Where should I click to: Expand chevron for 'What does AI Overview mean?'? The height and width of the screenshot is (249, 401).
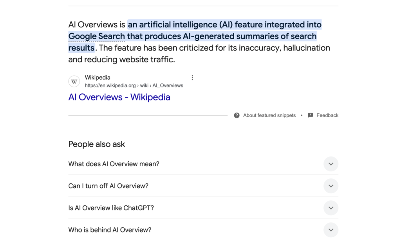pos(331,164)
